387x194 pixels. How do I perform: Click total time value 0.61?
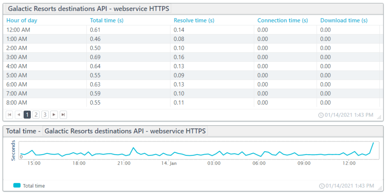[95, 30]
